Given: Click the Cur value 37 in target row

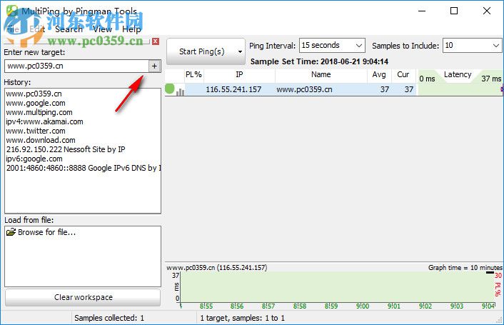Looking at the screenshot, I should [x=409, y=89].
